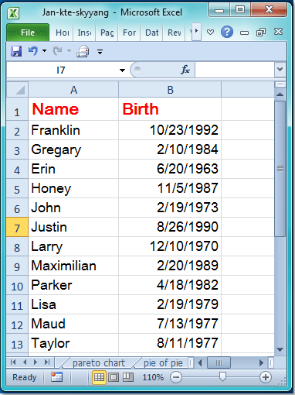Screen dimensions: 295x395
Task: Select the cell containing Maximilian
Action: 73,266
